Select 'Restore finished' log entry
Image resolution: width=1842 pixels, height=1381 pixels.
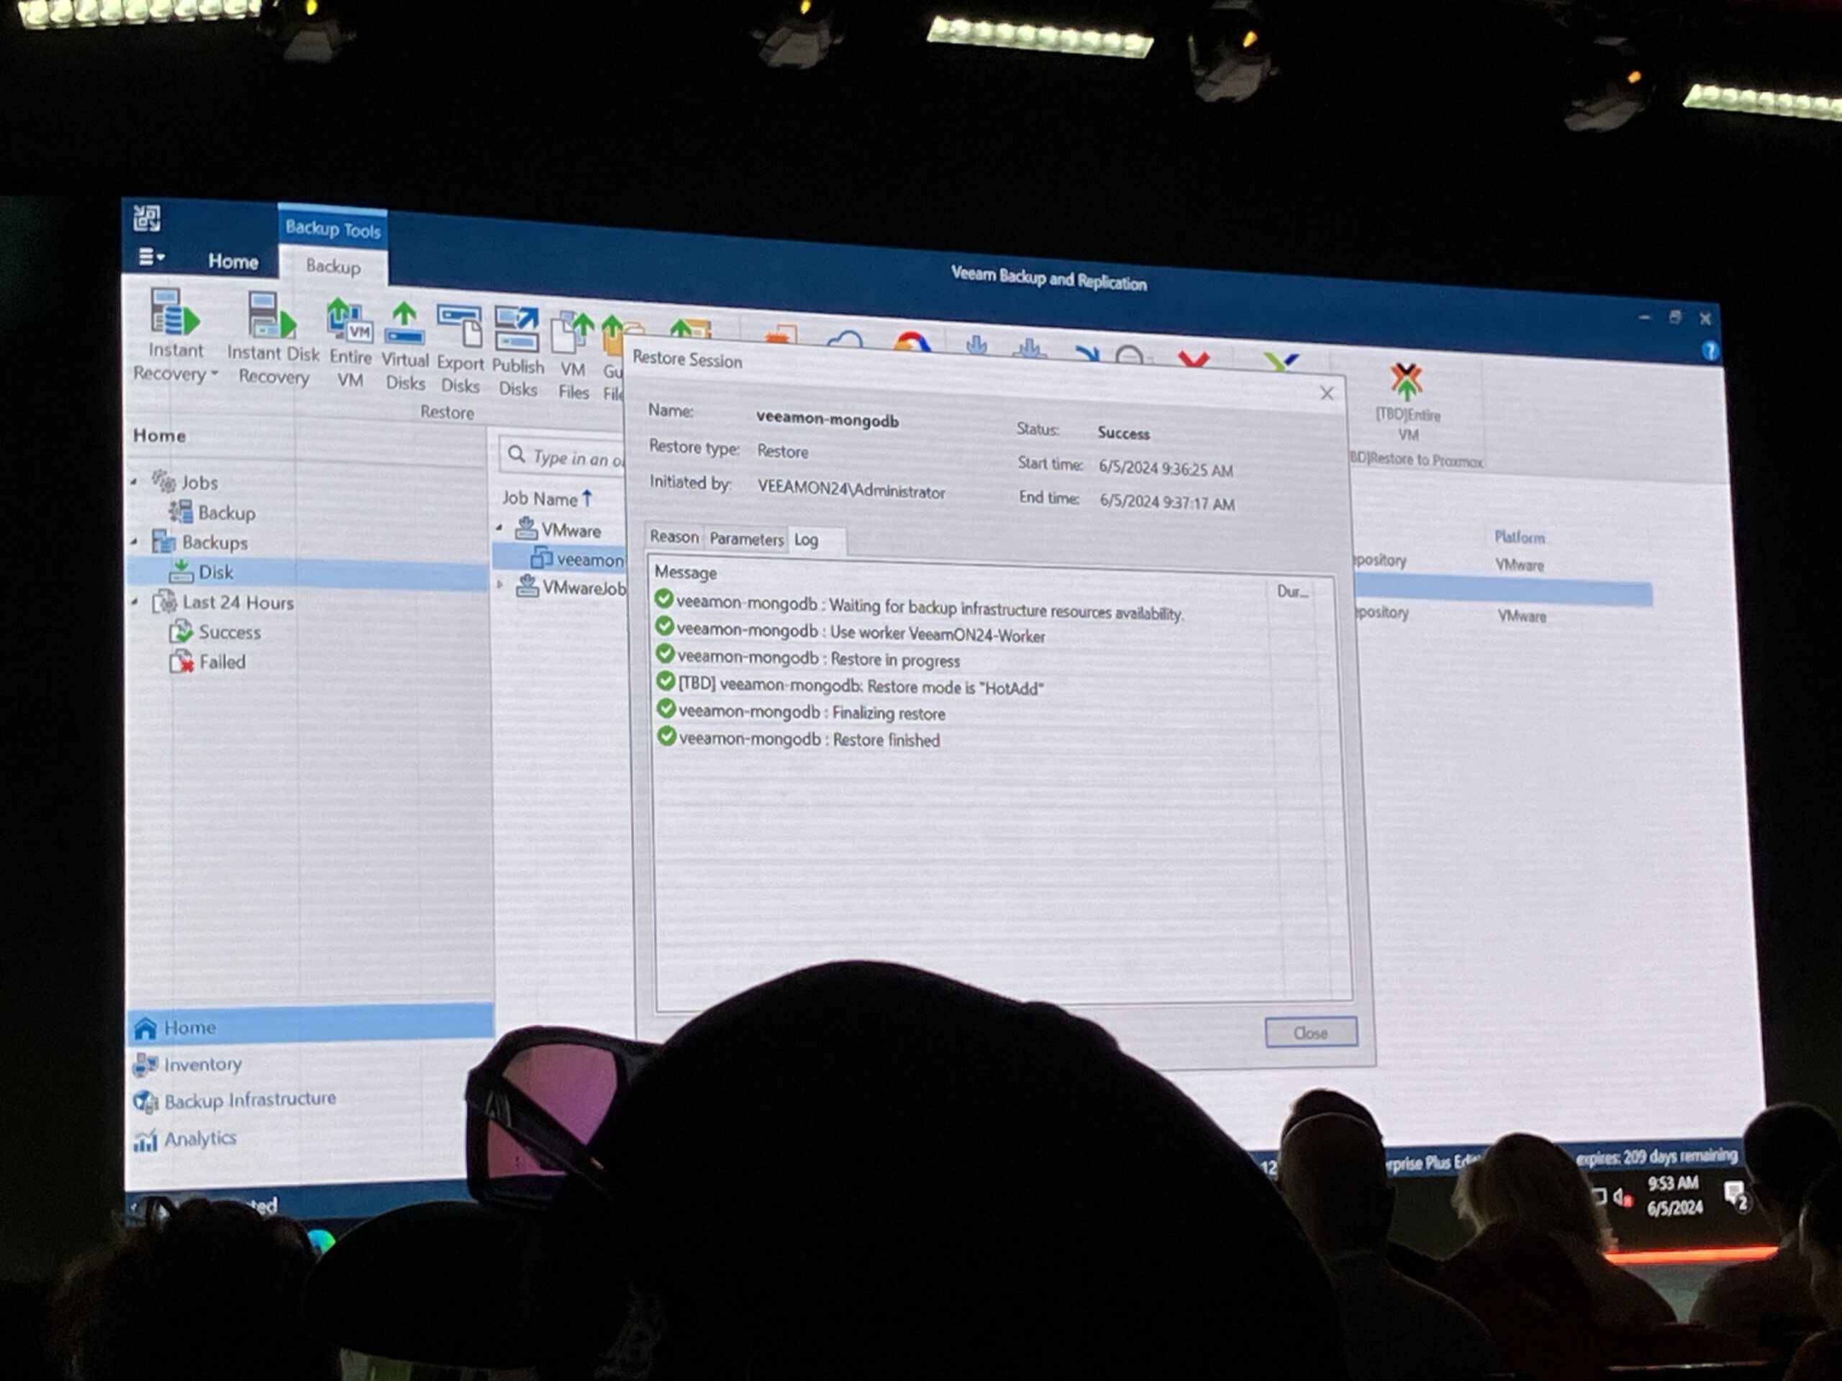798,739
